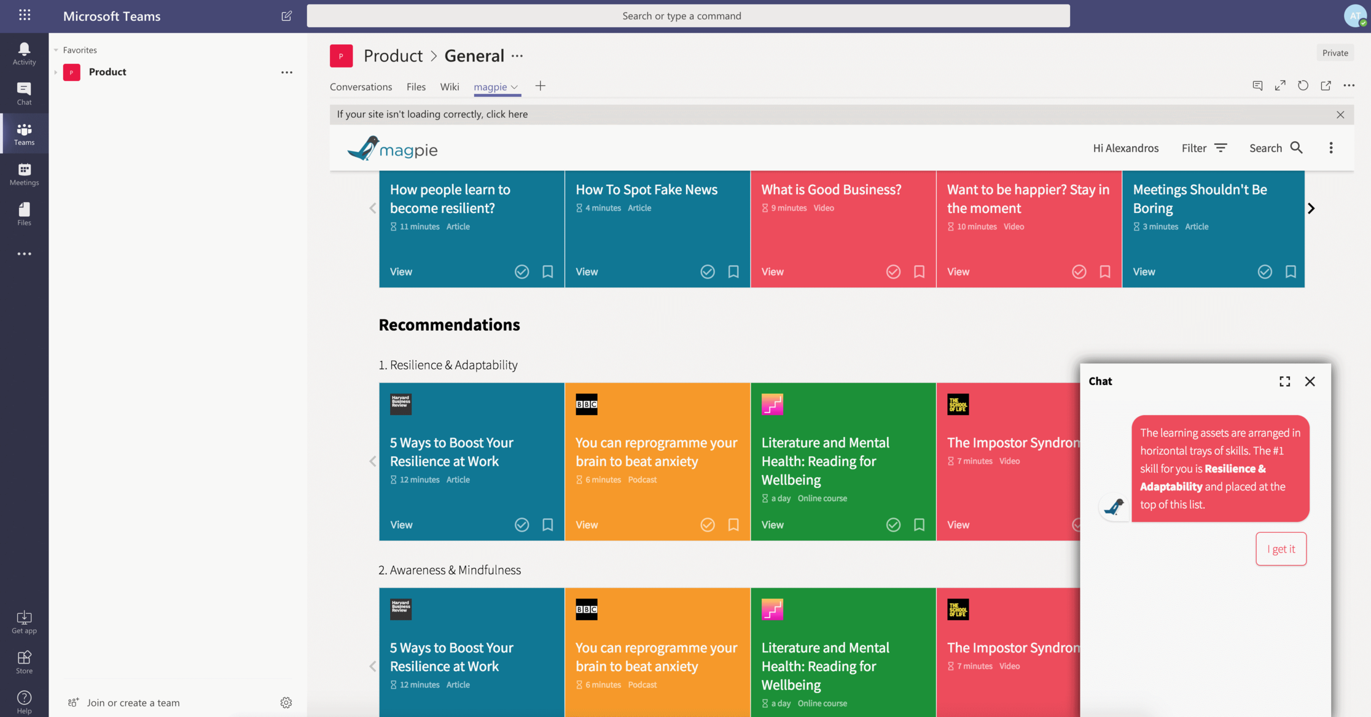Open the magpie tab dropdown arrow
This screenshot has width=1371, height=717.
(515, 87)
